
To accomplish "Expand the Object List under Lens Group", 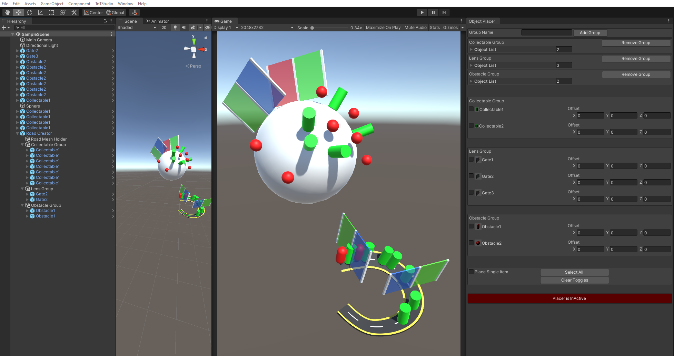I will click(471, 65).
